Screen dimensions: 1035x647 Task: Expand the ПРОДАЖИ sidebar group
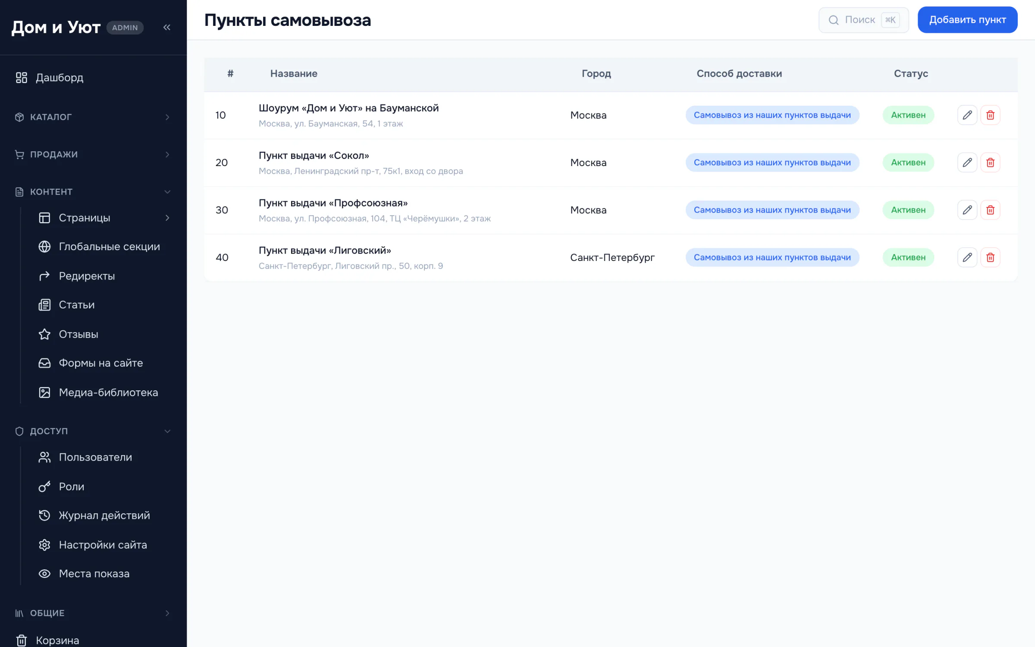tap(93, 154)
